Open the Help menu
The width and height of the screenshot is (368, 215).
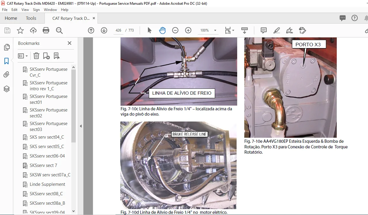[x=65, y=10]
